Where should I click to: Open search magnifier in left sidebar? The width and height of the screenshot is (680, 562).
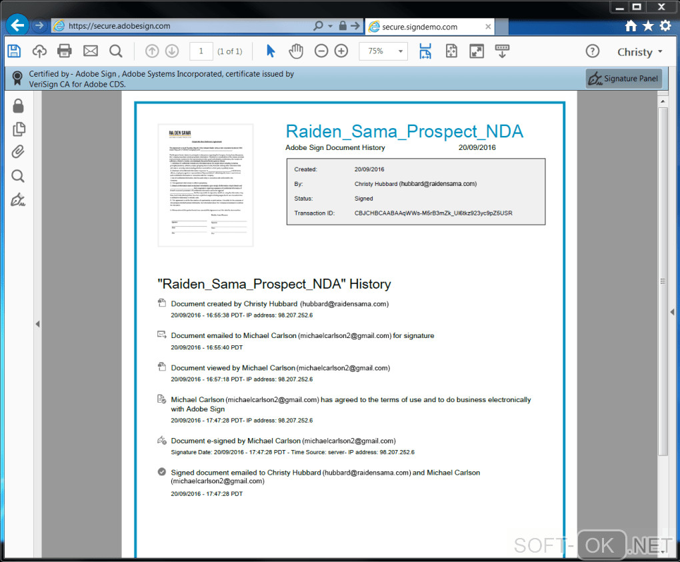[18, 176]
